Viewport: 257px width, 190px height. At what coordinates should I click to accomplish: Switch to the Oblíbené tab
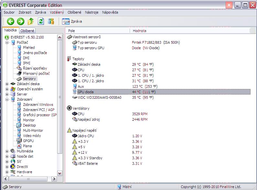[27, 31]
